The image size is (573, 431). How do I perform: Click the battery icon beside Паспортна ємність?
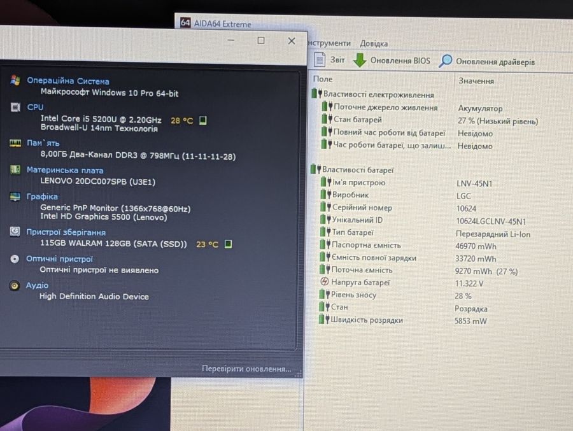point(325,244)
